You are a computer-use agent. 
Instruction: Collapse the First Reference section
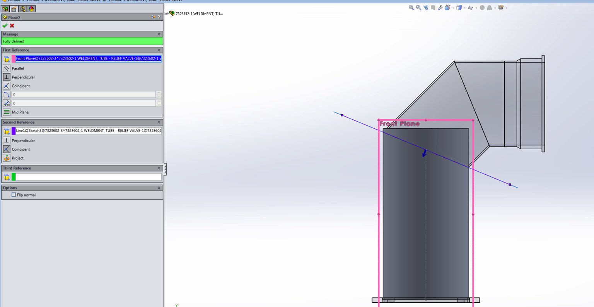[159, 50]
